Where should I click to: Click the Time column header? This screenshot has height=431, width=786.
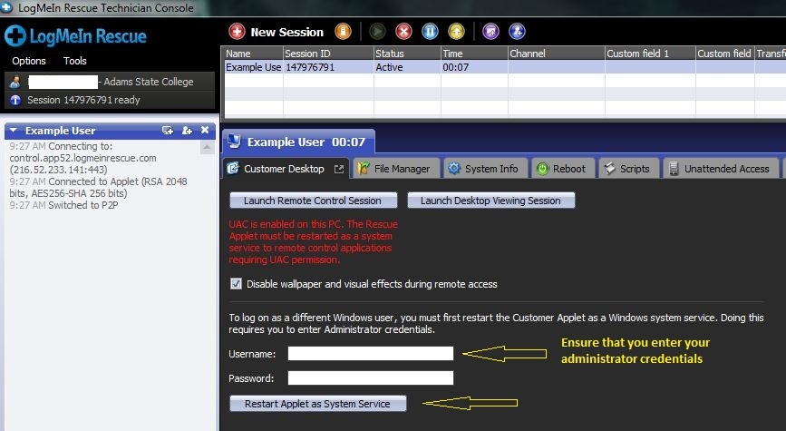coord(474,54)
